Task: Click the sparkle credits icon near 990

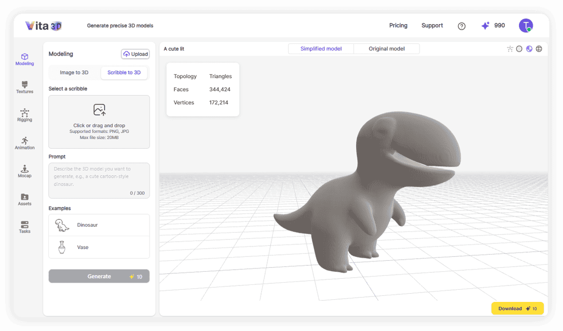Action: tap(485, 25)
